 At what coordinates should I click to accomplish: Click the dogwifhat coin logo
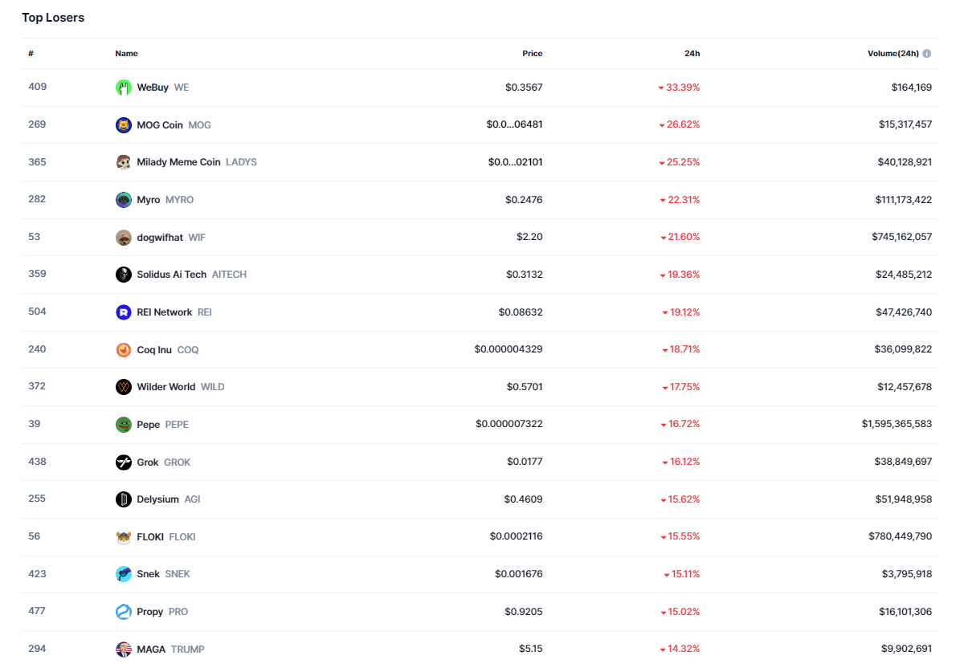click(123, 238)
